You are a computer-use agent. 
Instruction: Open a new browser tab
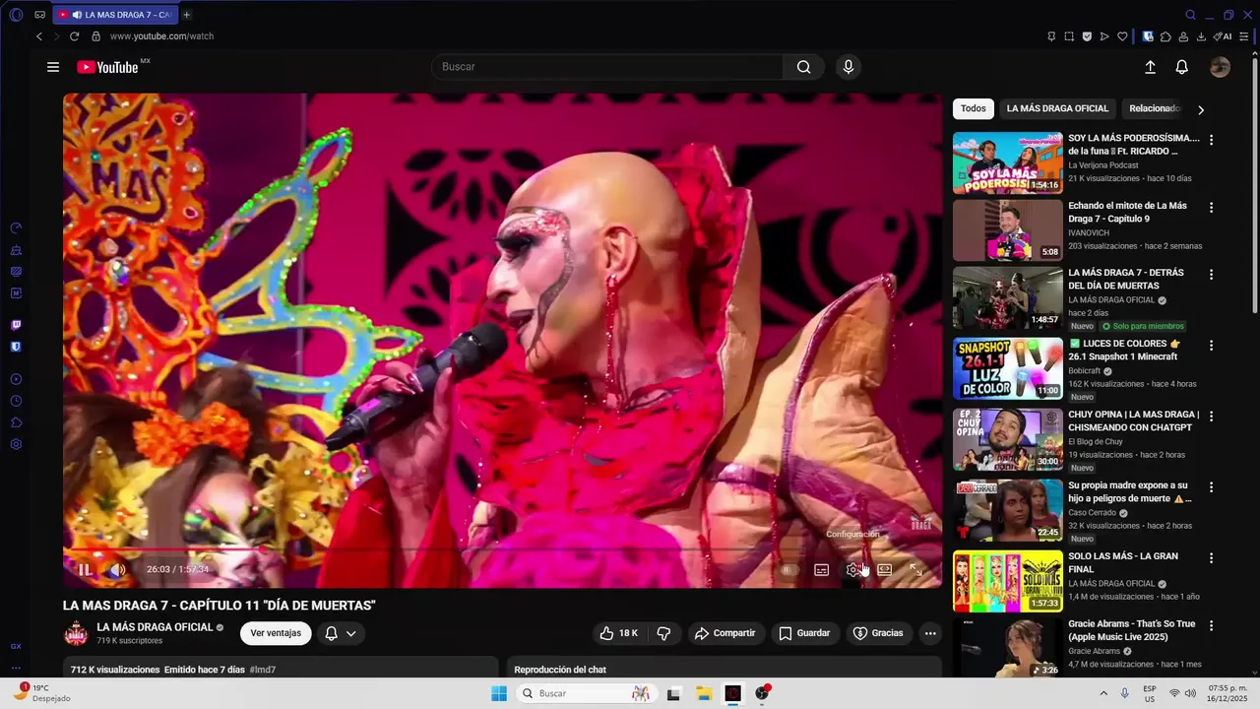186,15
